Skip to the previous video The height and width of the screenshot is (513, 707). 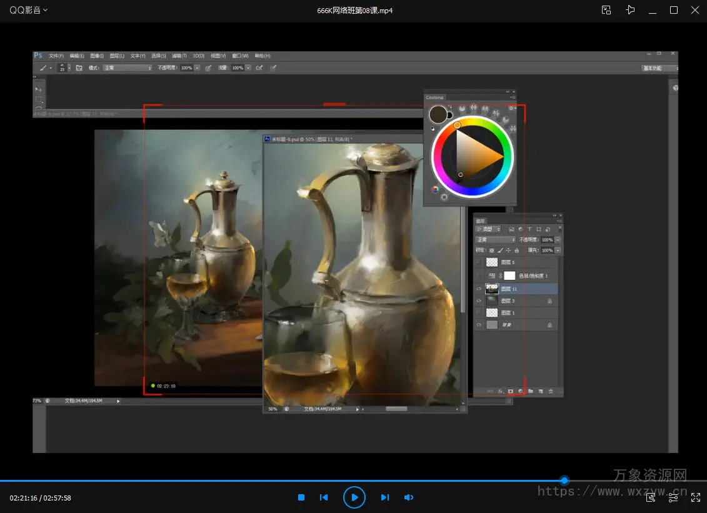click(x=324, y=497)
